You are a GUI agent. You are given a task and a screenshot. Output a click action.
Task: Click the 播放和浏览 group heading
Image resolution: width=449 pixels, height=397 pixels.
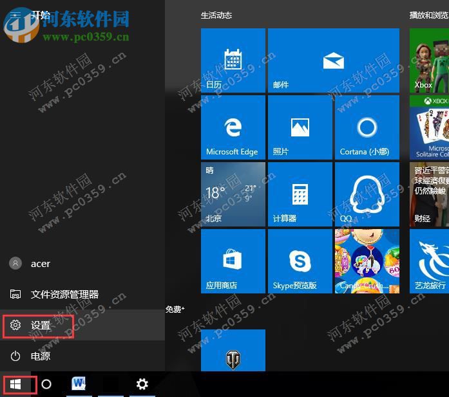pyautogui.click(x=428, y=15)
